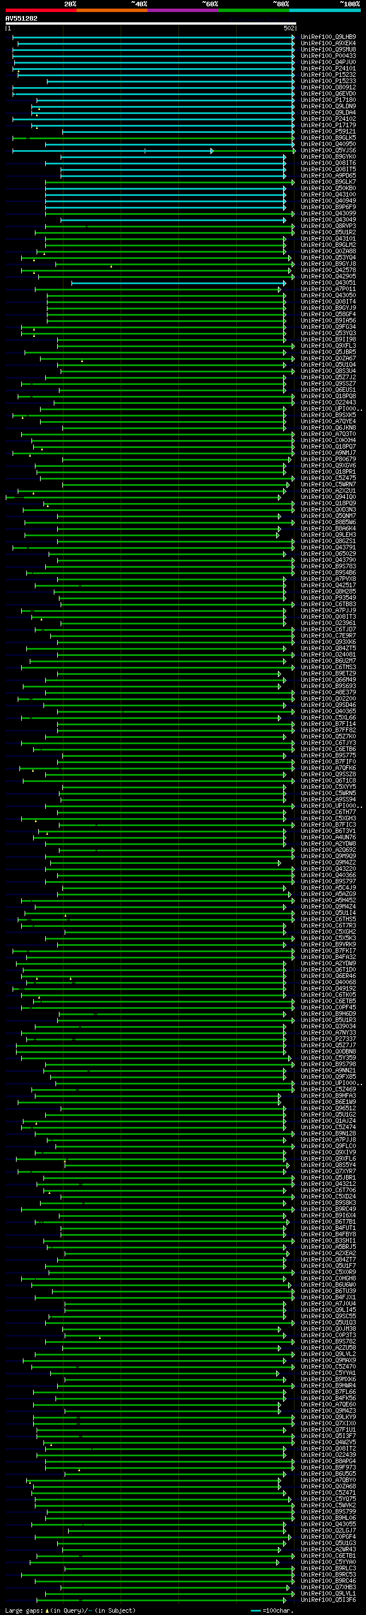Screen dimensions: 366x1615
Task: Select the UniRef100_Q6EVD0 label
Action: tap(328, 93)
